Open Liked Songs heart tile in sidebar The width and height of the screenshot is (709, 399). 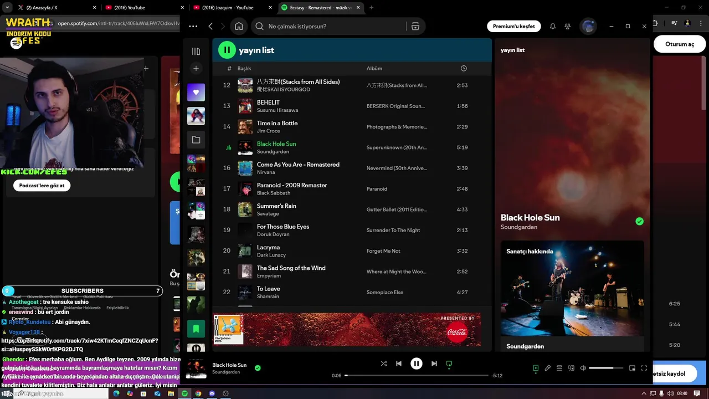(196, 92)
